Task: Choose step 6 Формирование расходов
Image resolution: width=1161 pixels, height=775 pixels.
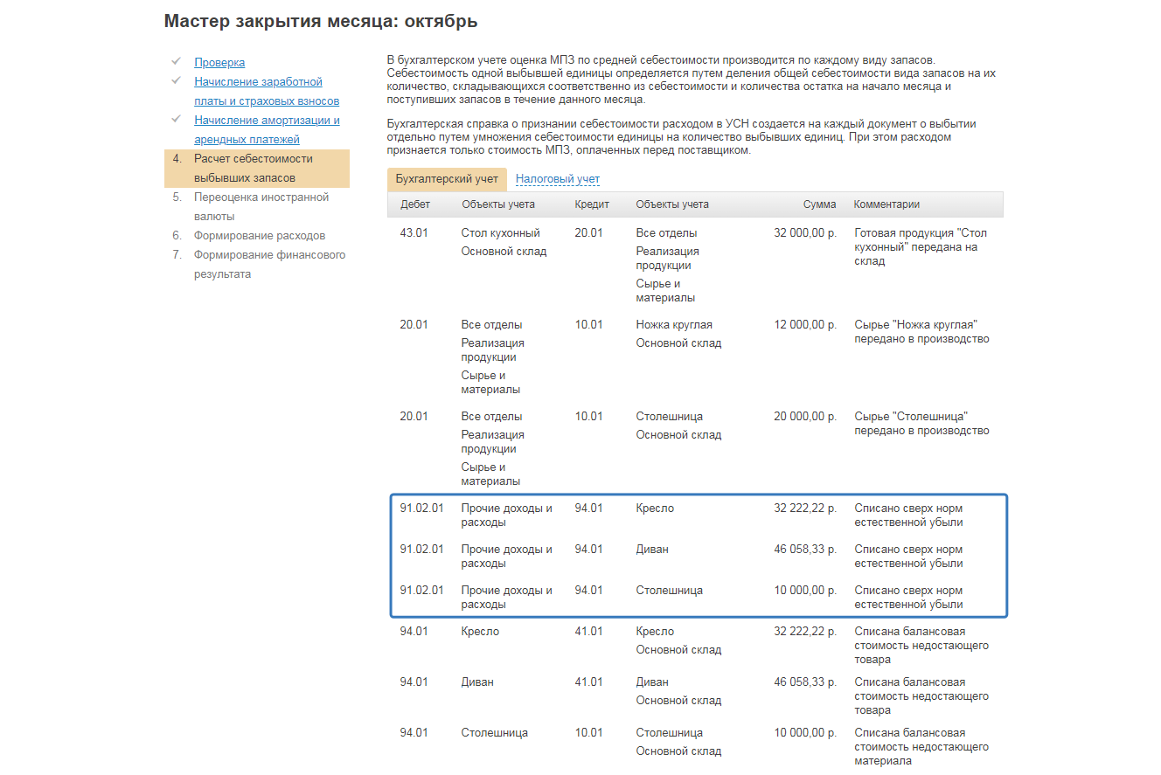Action: (260, 236)
